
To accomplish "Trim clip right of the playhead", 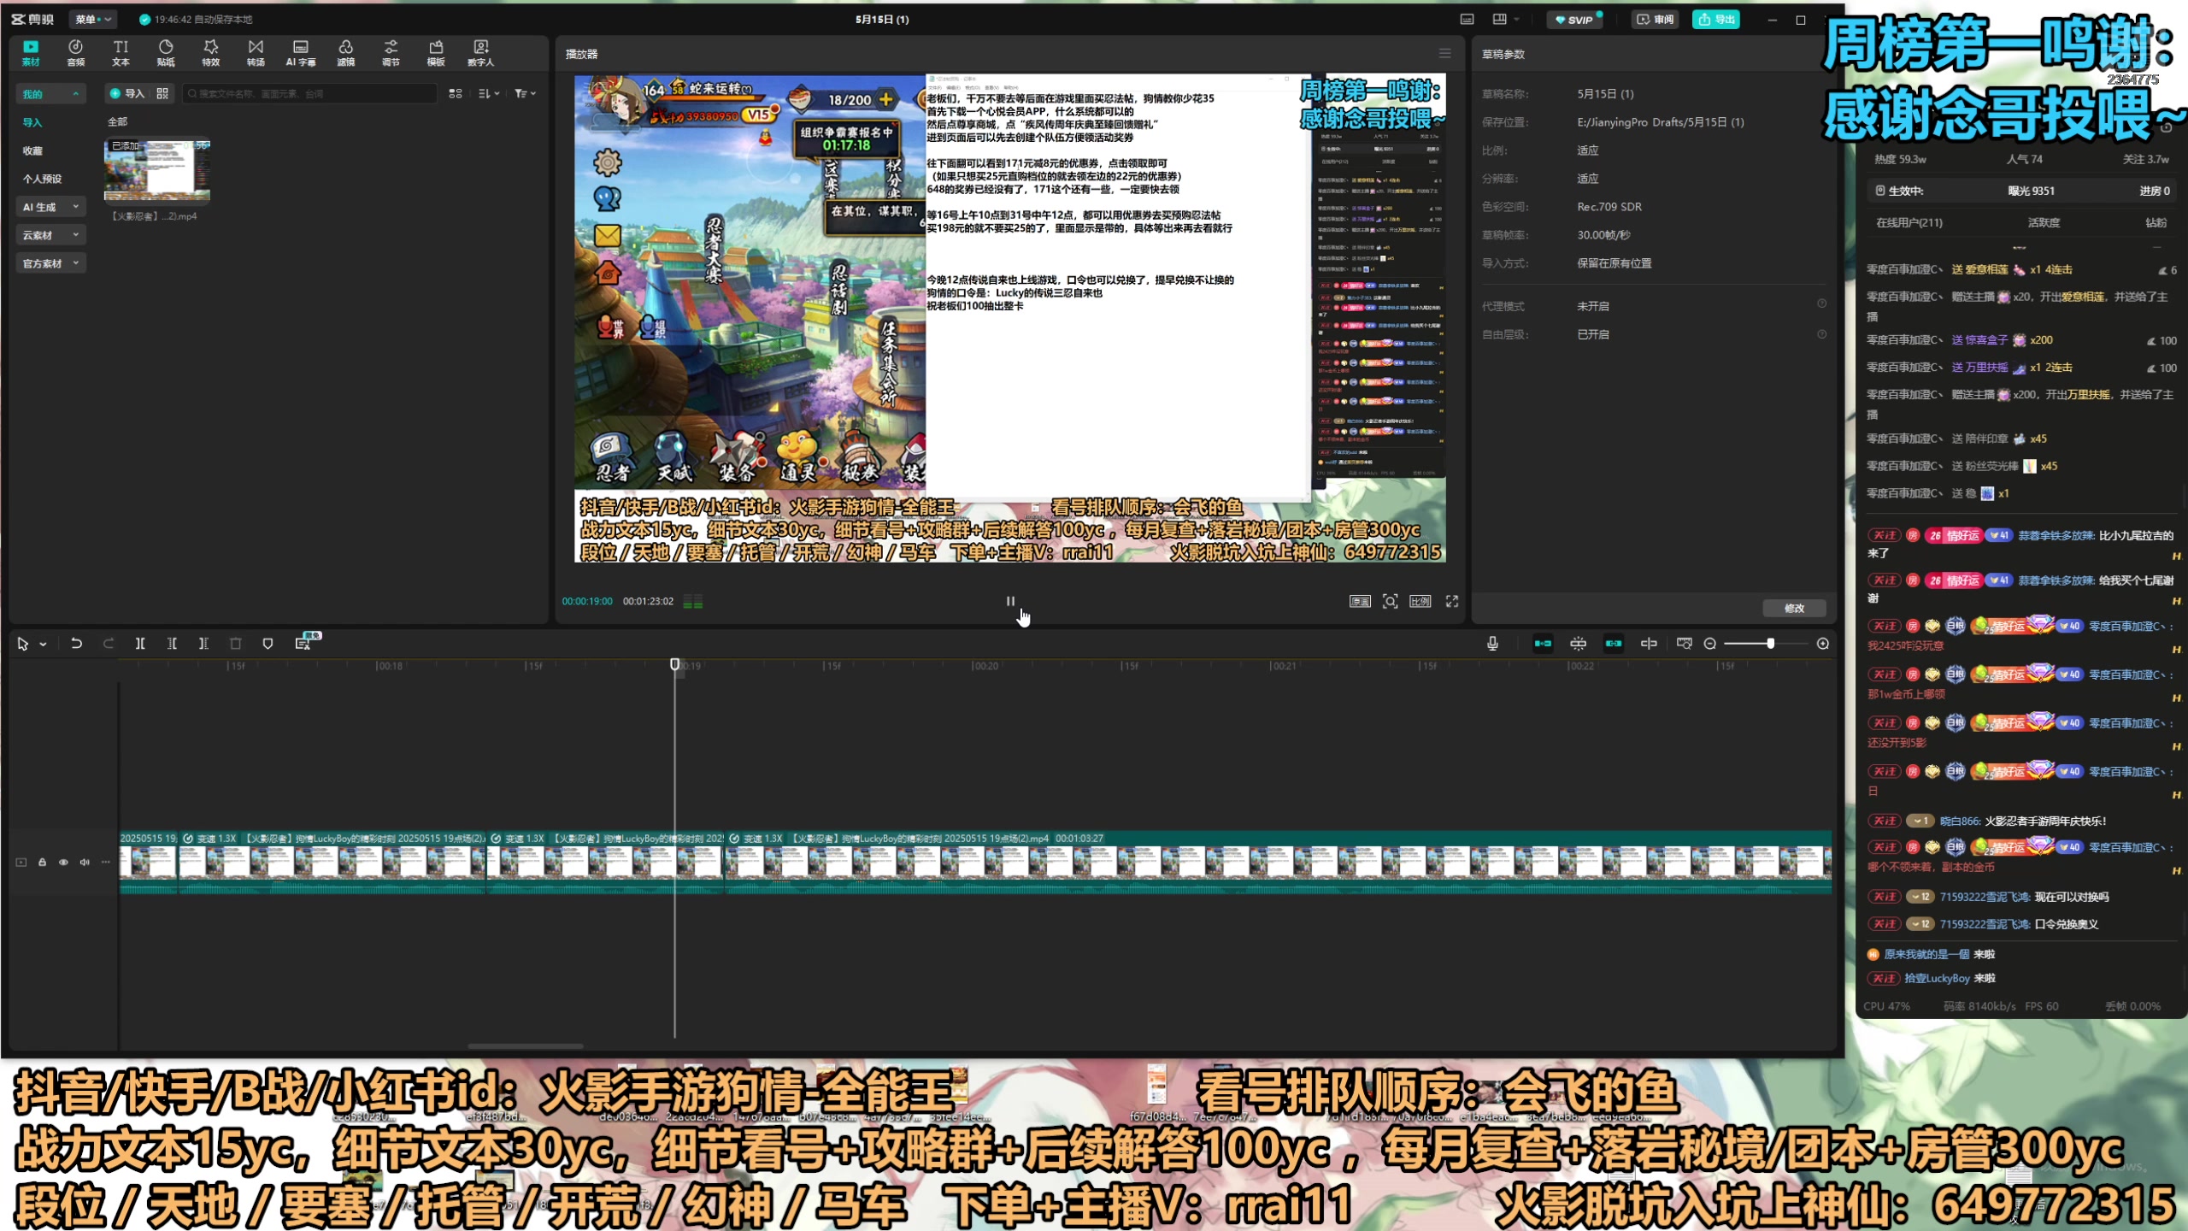I will [x=203, y=643].
